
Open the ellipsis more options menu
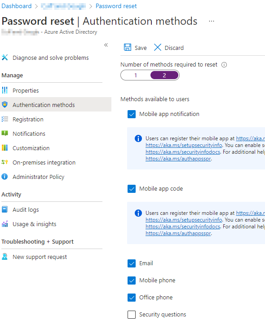[212, 21]
